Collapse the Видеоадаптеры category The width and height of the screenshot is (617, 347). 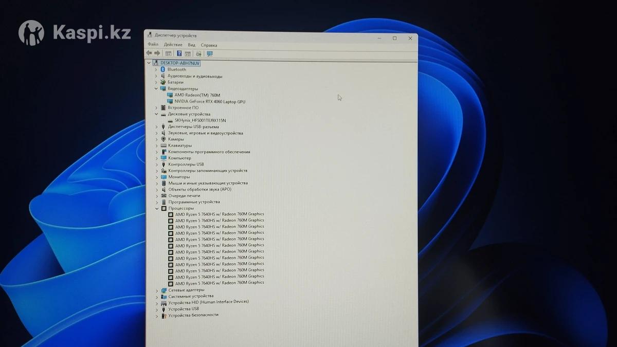pyautogui.click(x=157, y=88)
